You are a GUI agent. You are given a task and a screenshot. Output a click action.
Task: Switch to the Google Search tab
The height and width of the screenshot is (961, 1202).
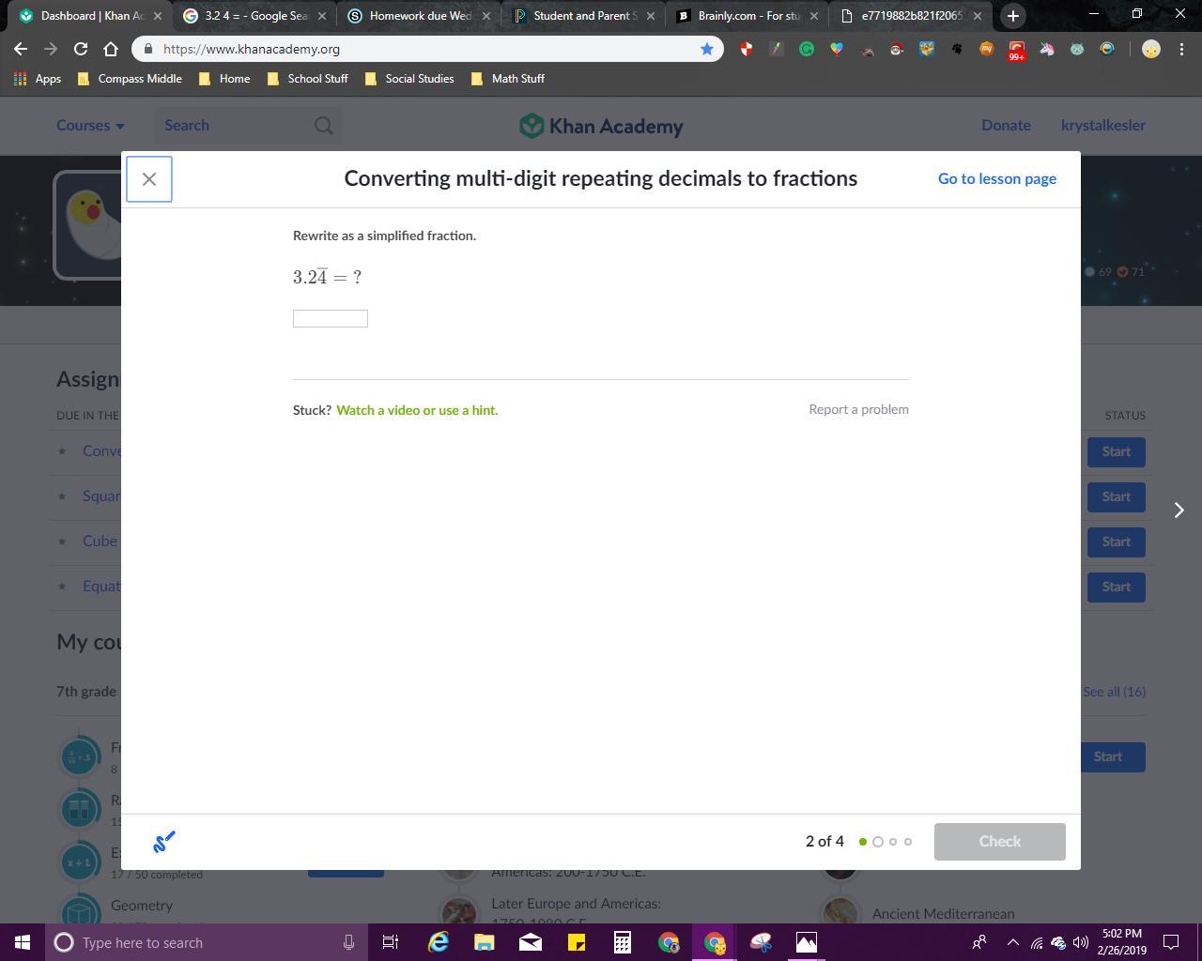click(x=254, y=16)
